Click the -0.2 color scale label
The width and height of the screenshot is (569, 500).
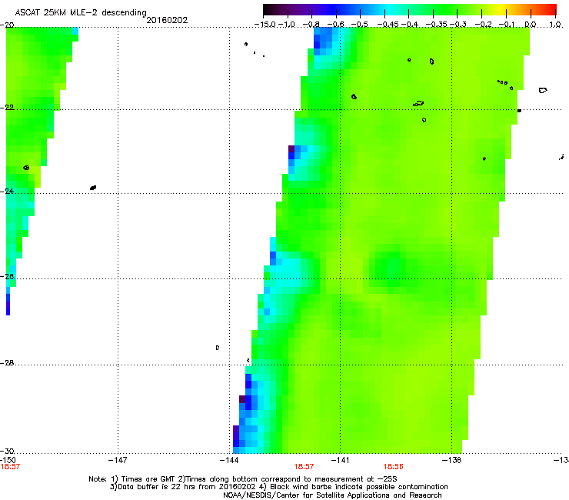[483, 25]
